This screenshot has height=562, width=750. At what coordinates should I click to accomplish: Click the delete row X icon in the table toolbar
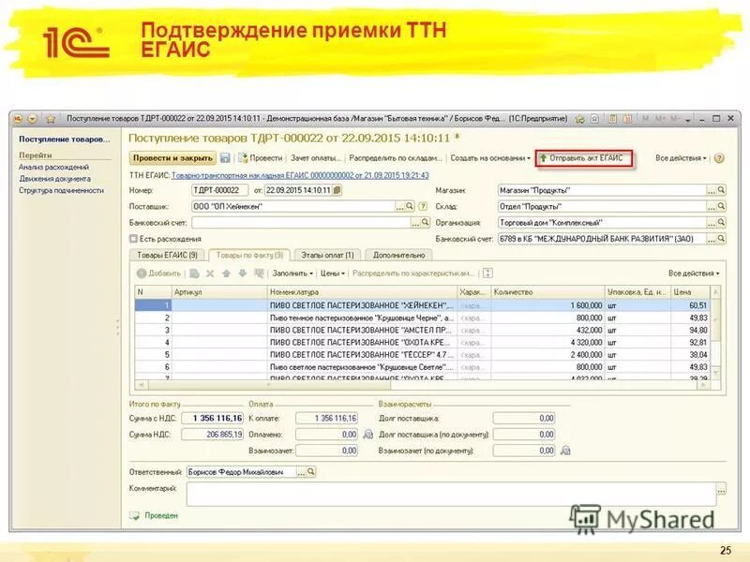tap(210, 274)
